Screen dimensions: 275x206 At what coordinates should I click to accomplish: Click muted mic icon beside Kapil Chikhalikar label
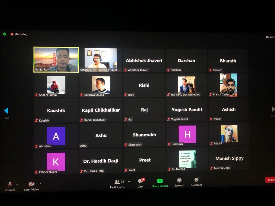point(82,120)
